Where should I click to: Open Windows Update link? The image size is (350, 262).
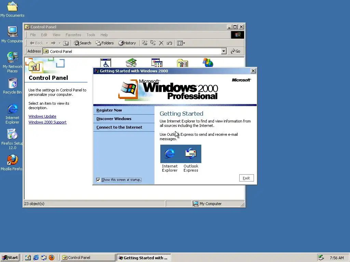pos(42,116)
